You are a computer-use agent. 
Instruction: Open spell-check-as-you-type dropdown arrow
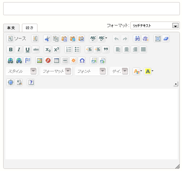pyautogui.click(x=106, y=38)
